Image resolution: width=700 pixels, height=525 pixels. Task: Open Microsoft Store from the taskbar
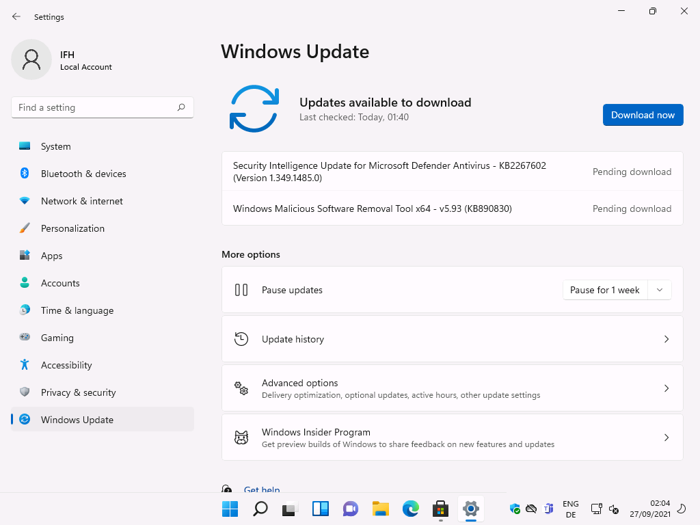441,509
